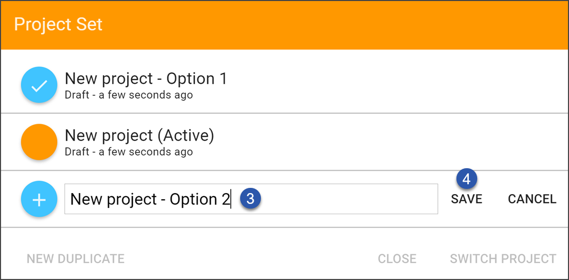569x280 pixels.
Task: Click the orange circle next to New project (Active)
Action: (x=39, y=142)
